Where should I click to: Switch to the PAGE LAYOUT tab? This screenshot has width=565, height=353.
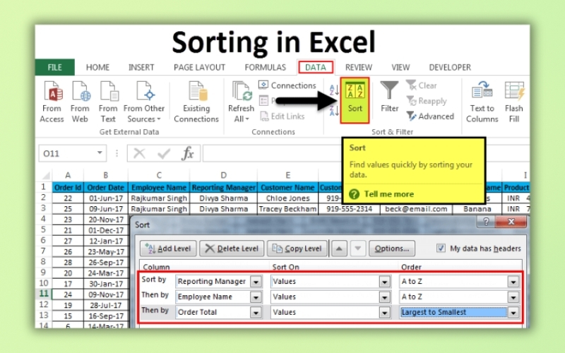tap(199, 67)
